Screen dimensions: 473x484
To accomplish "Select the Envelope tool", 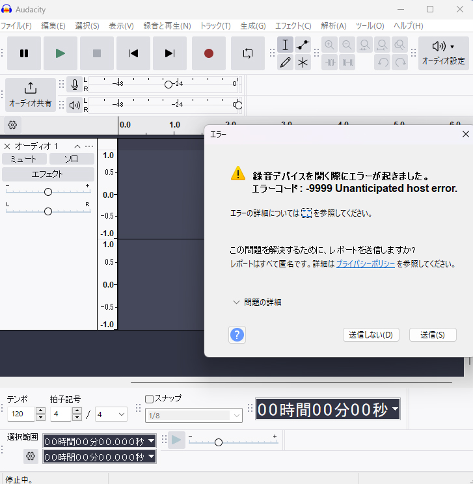I will [x=303, y=44].
